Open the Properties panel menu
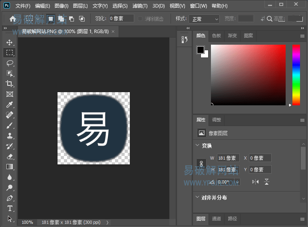Screen dimensions: 308x227 [302, 120]
